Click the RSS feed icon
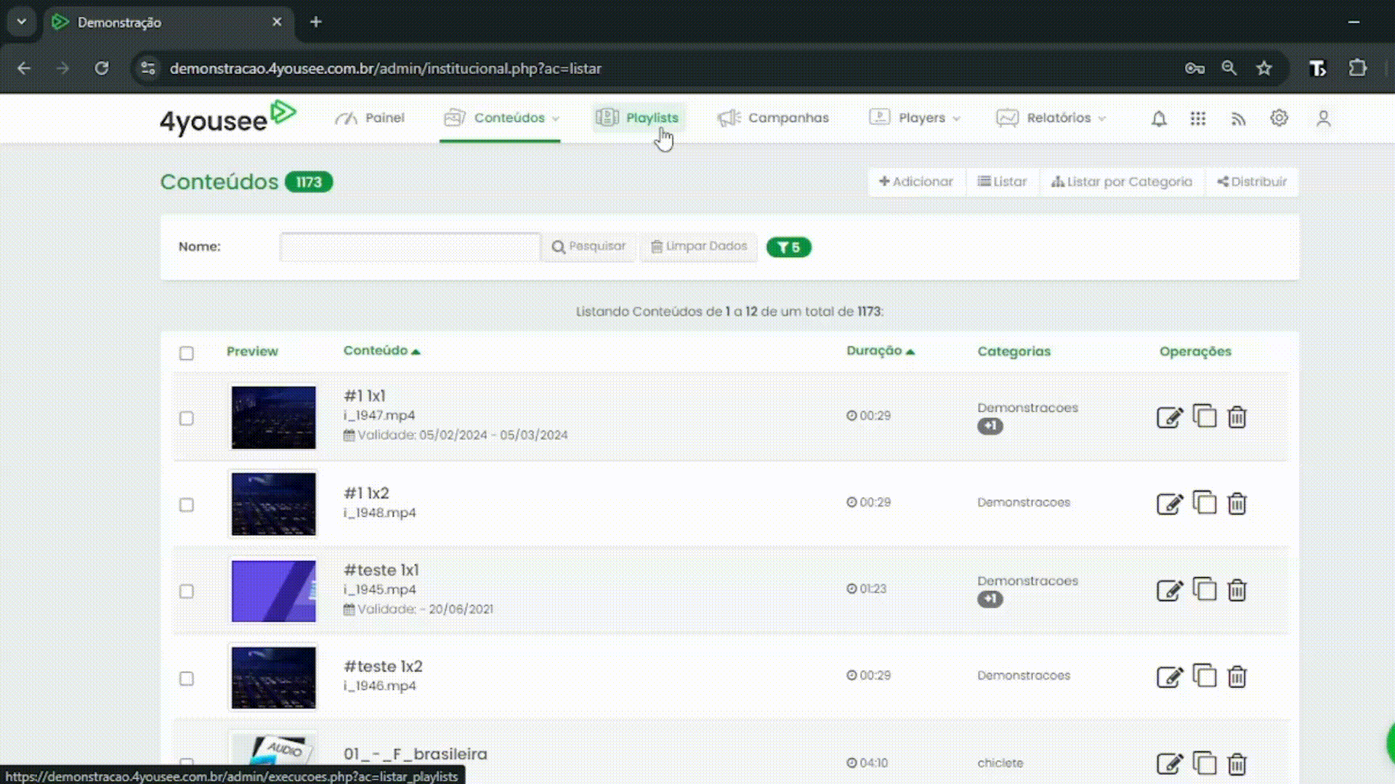 click(1239, 118)
